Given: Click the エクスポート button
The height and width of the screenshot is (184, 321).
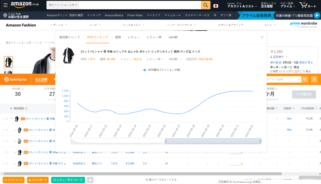Looking at the screenshot, I should pos(38,180).
